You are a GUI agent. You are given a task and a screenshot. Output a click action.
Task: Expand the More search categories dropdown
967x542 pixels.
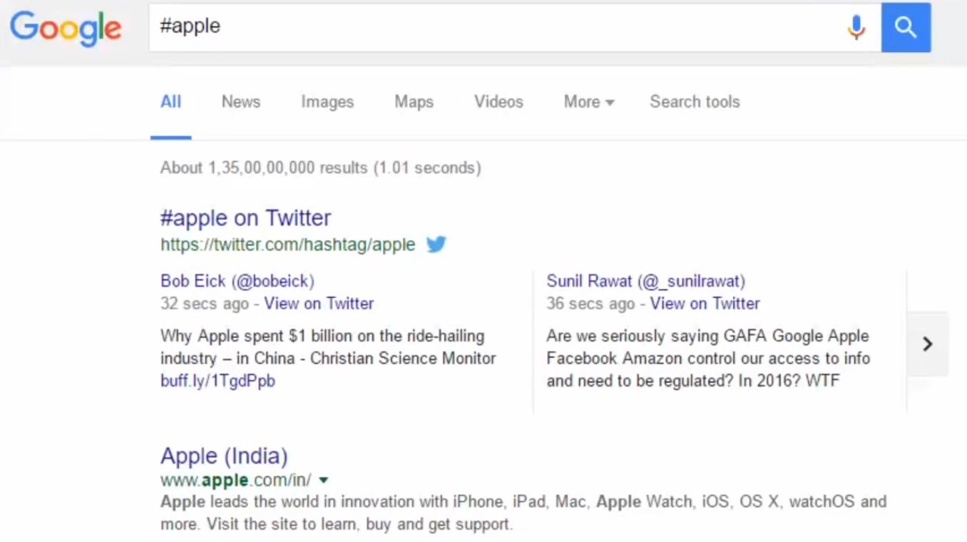click(x=588, y=102)
